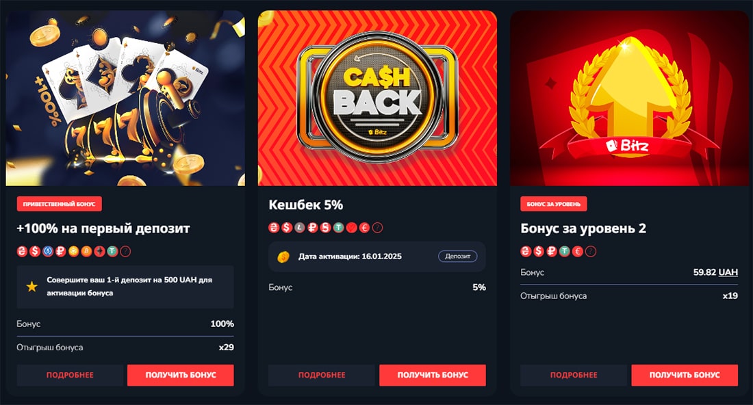Click the euro icon in cashback card
This screenshot has height=405, width=753.
[364, 227]
